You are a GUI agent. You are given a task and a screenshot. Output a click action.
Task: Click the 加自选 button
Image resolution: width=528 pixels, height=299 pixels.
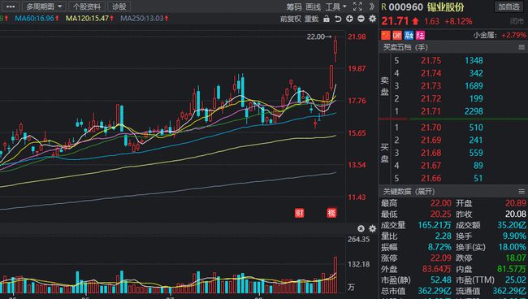click(x=509, y=6)
